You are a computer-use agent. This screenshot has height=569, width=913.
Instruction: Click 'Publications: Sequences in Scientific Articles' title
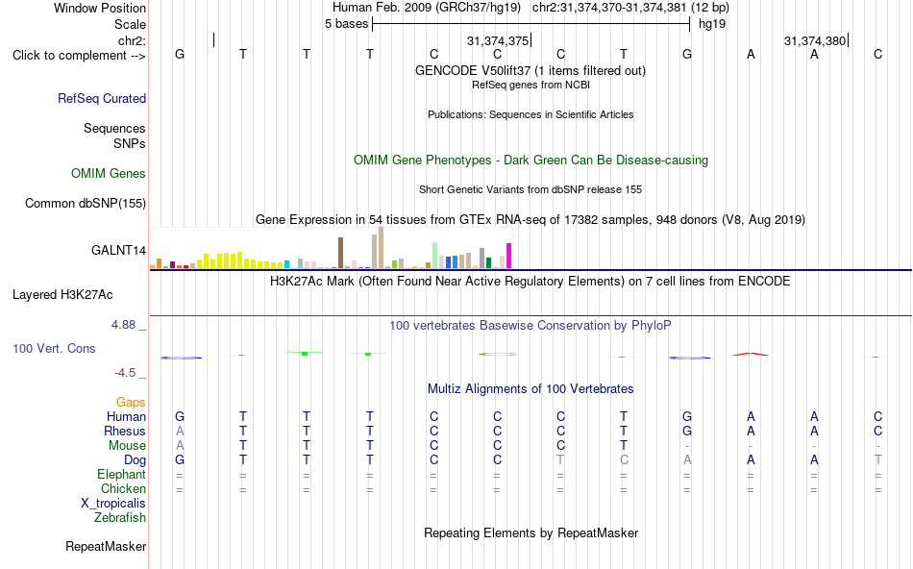[531, 114]
